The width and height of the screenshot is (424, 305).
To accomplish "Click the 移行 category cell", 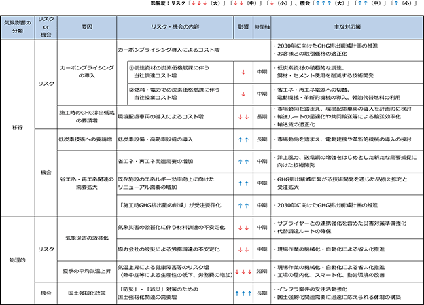I will pyautogui.click(x=18, y=128).
